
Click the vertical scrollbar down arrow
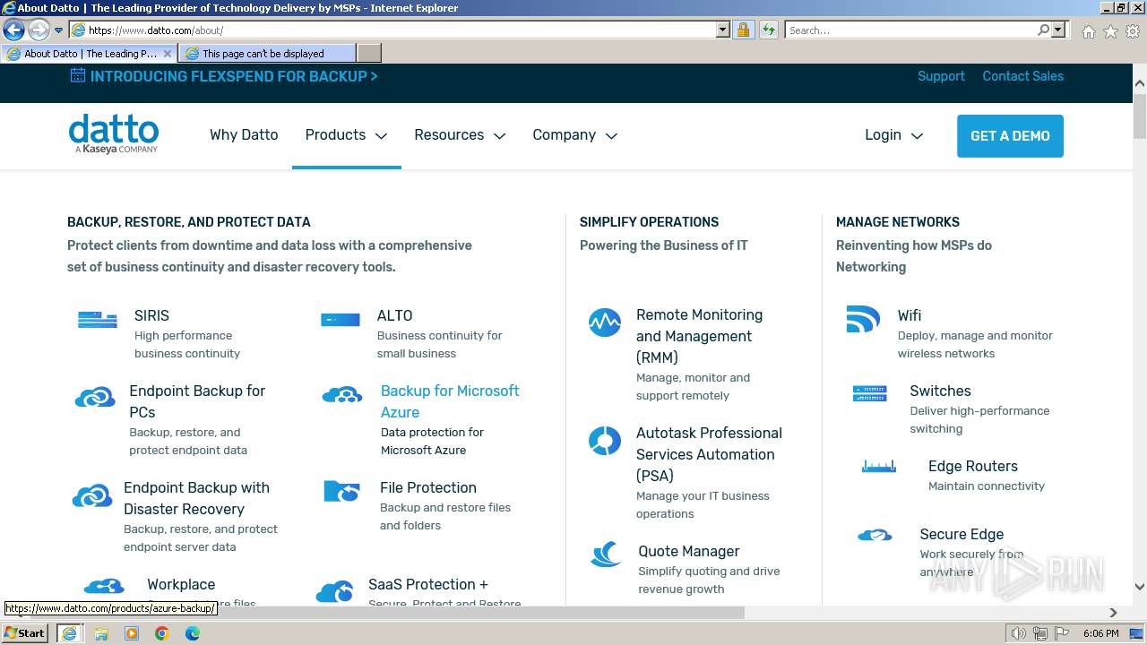tap(1140, 588)
